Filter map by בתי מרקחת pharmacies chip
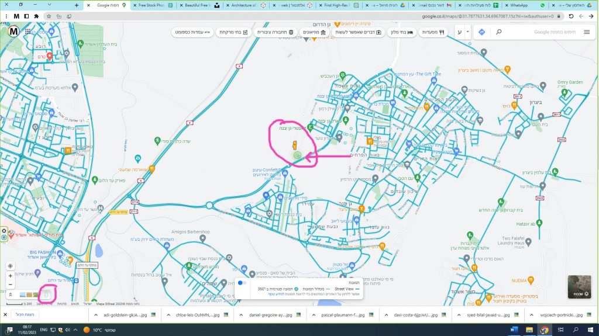Image resolution: width=599 pixels, height=336 pixels. point(233,32)
